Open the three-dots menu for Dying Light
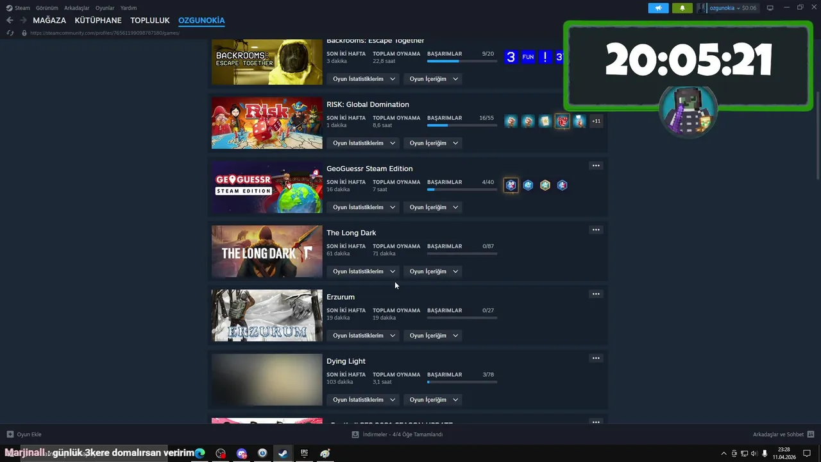Image resolution: width=821 pixels, height=462 pixels. 596,358
